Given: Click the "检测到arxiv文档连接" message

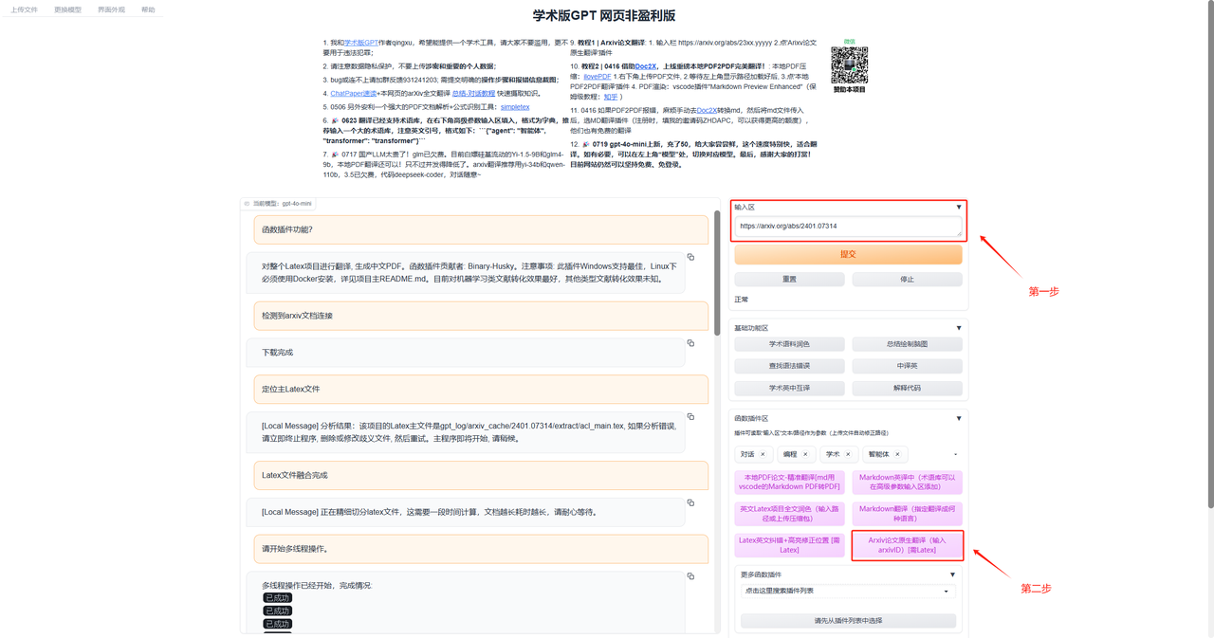Looking at the screenshot, I should point(480,316).
